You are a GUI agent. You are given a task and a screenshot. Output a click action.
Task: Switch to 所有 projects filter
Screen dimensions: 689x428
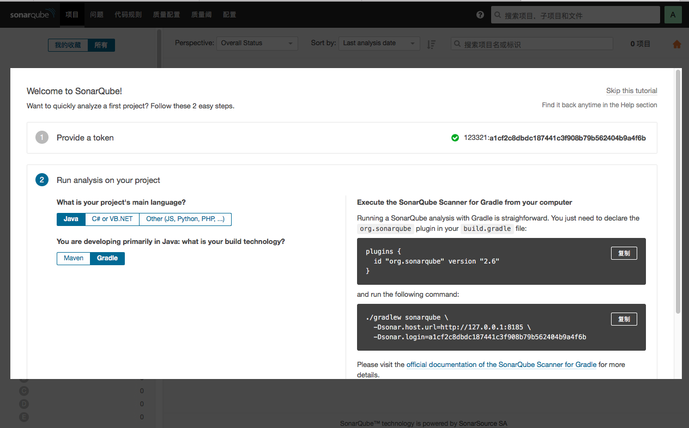[101, 45]
